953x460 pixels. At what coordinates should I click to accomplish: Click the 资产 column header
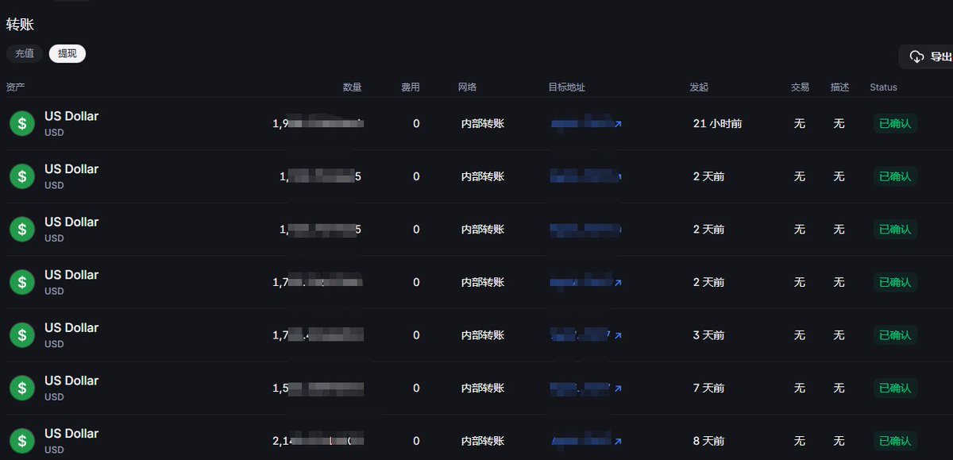(15, 87)
